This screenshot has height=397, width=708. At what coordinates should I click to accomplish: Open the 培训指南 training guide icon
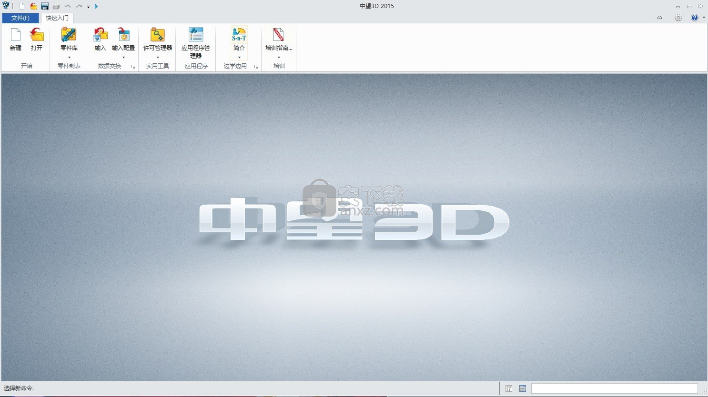(279, 36)
